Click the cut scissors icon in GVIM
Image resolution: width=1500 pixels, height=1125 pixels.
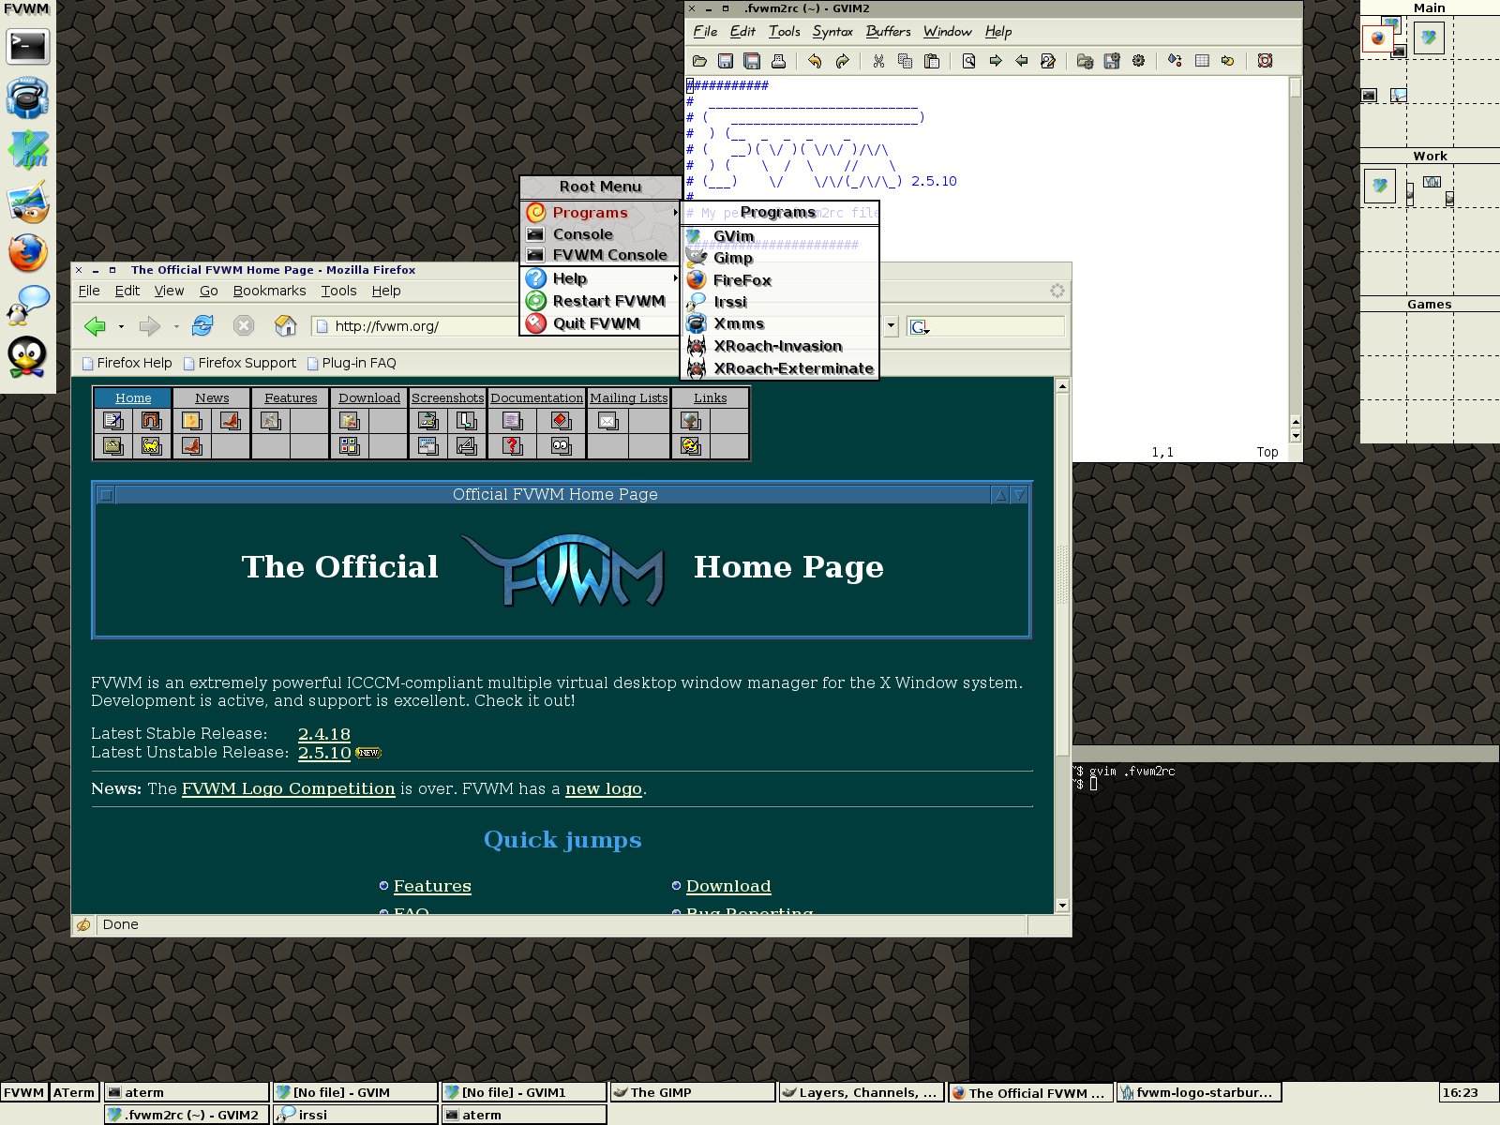click(878, 61)
